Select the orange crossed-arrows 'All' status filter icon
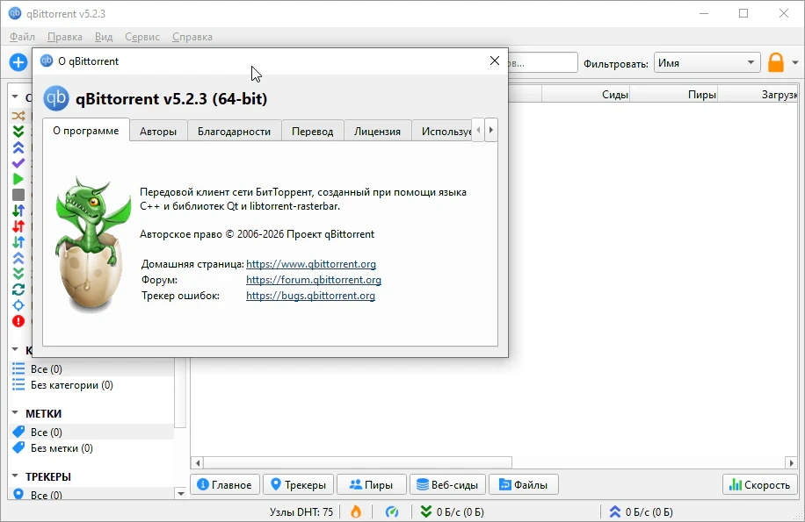Screen dimensions: 805x522 [x=18, y=115]
